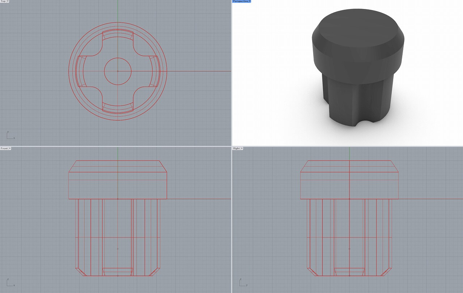Open the Perspective viewport dropdown arrow

[250, 1]
